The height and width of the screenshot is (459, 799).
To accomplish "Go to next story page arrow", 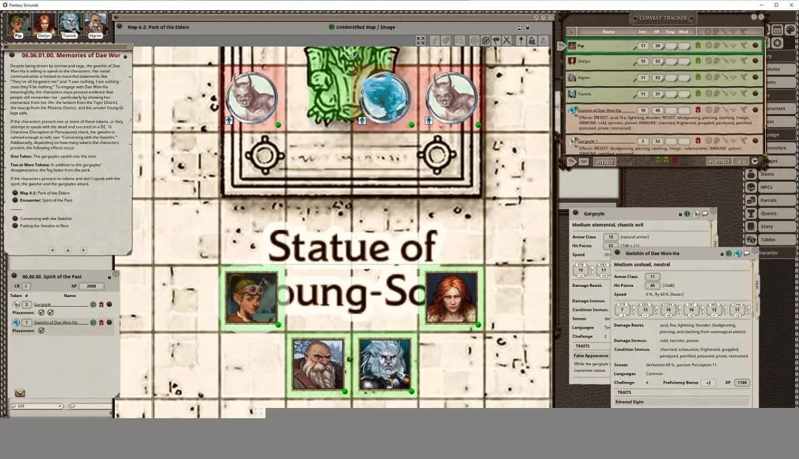I will point(84,250).
